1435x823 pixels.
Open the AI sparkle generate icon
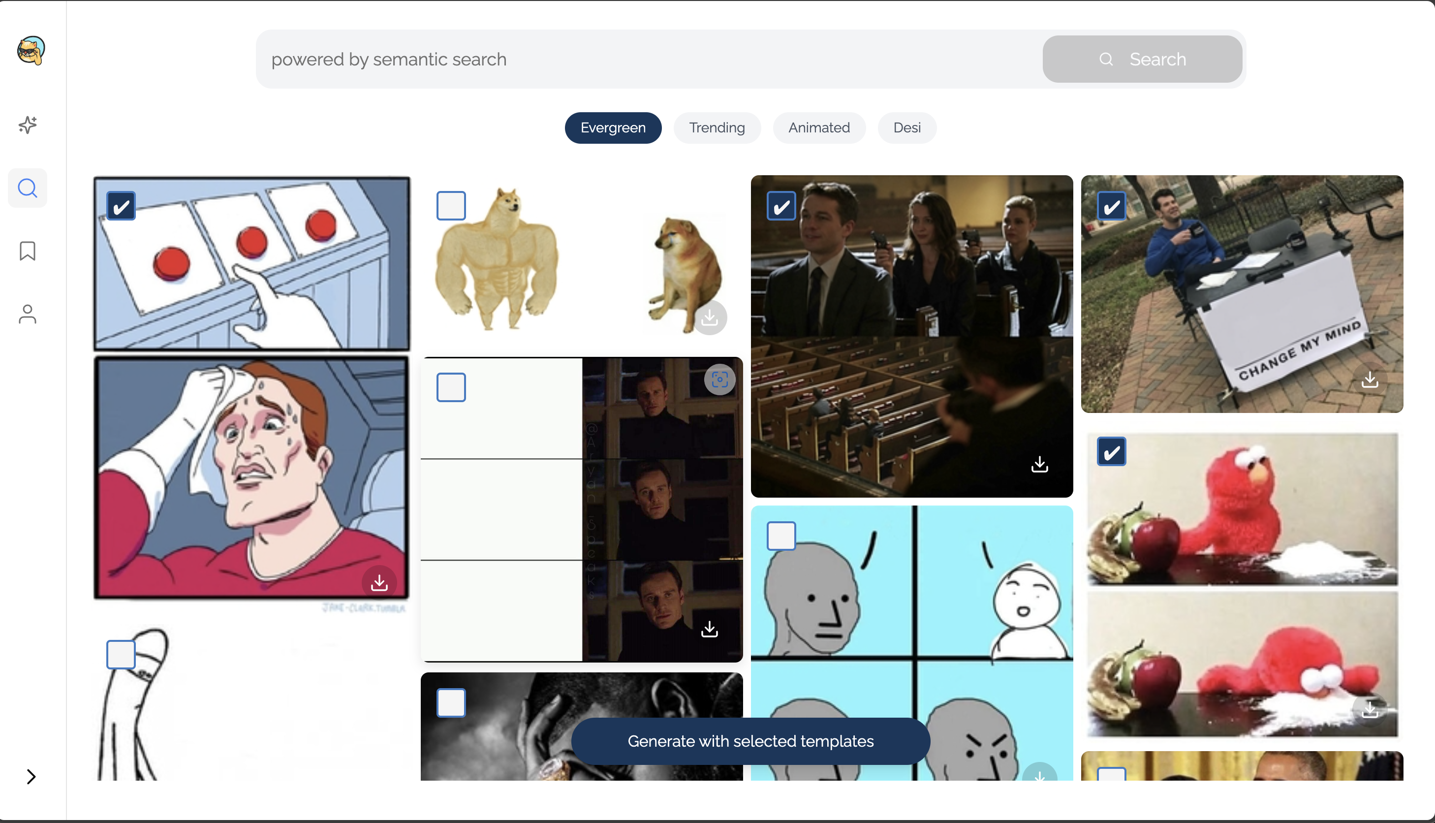pos(28,125)
